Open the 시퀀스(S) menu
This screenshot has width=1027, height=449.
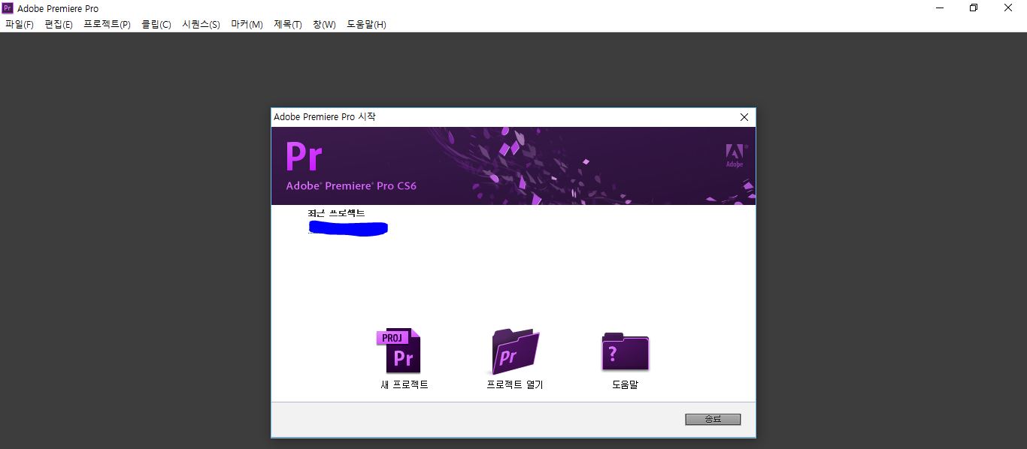coord(201,25)
